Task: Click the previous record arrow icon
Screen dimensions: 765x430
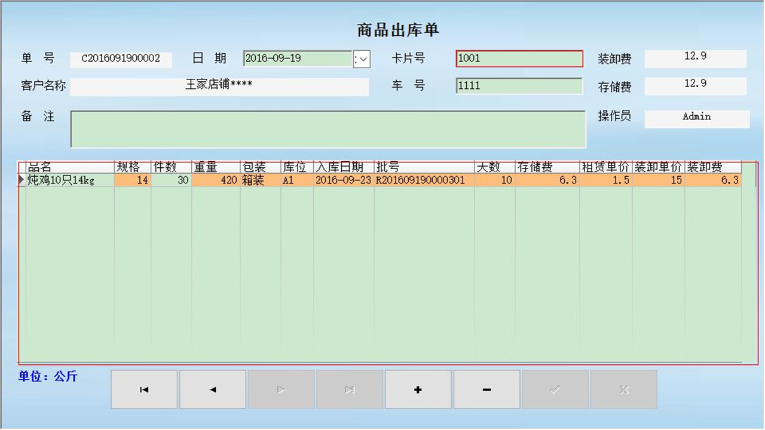Action: 212,389
